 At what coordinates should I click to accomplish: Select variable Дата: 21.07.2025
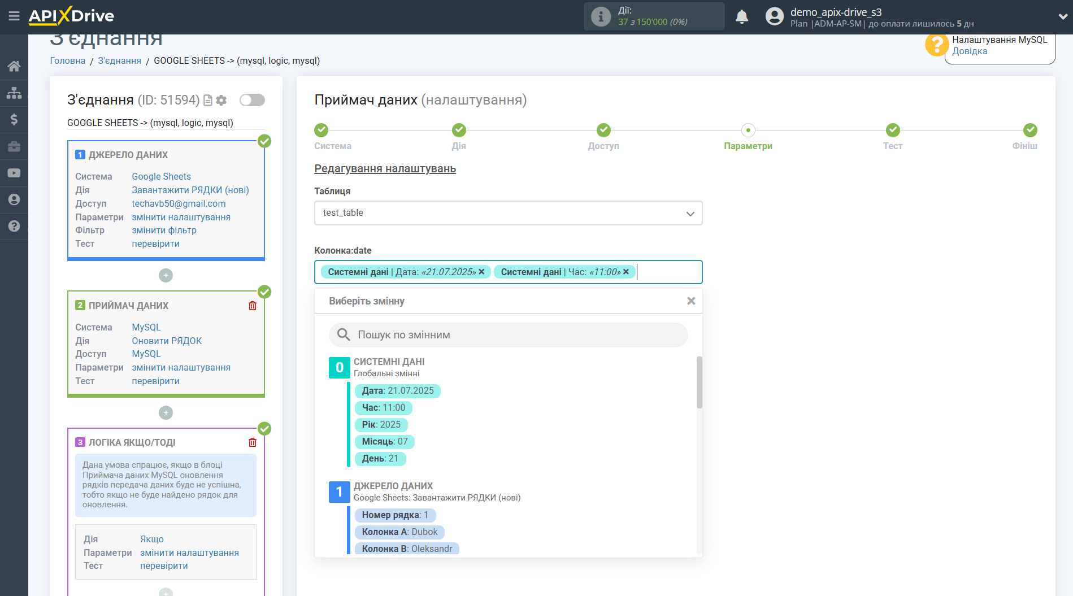coord(398,391)
